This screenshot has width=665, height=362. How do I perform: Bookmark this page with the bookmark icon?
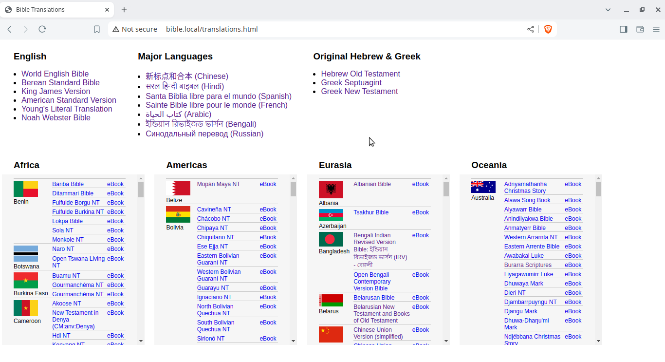(x=97, y=29)
